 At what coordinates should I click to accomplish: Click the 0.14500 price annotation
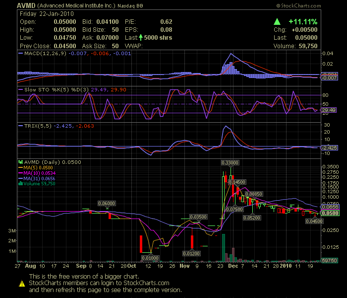pos(237,182)
